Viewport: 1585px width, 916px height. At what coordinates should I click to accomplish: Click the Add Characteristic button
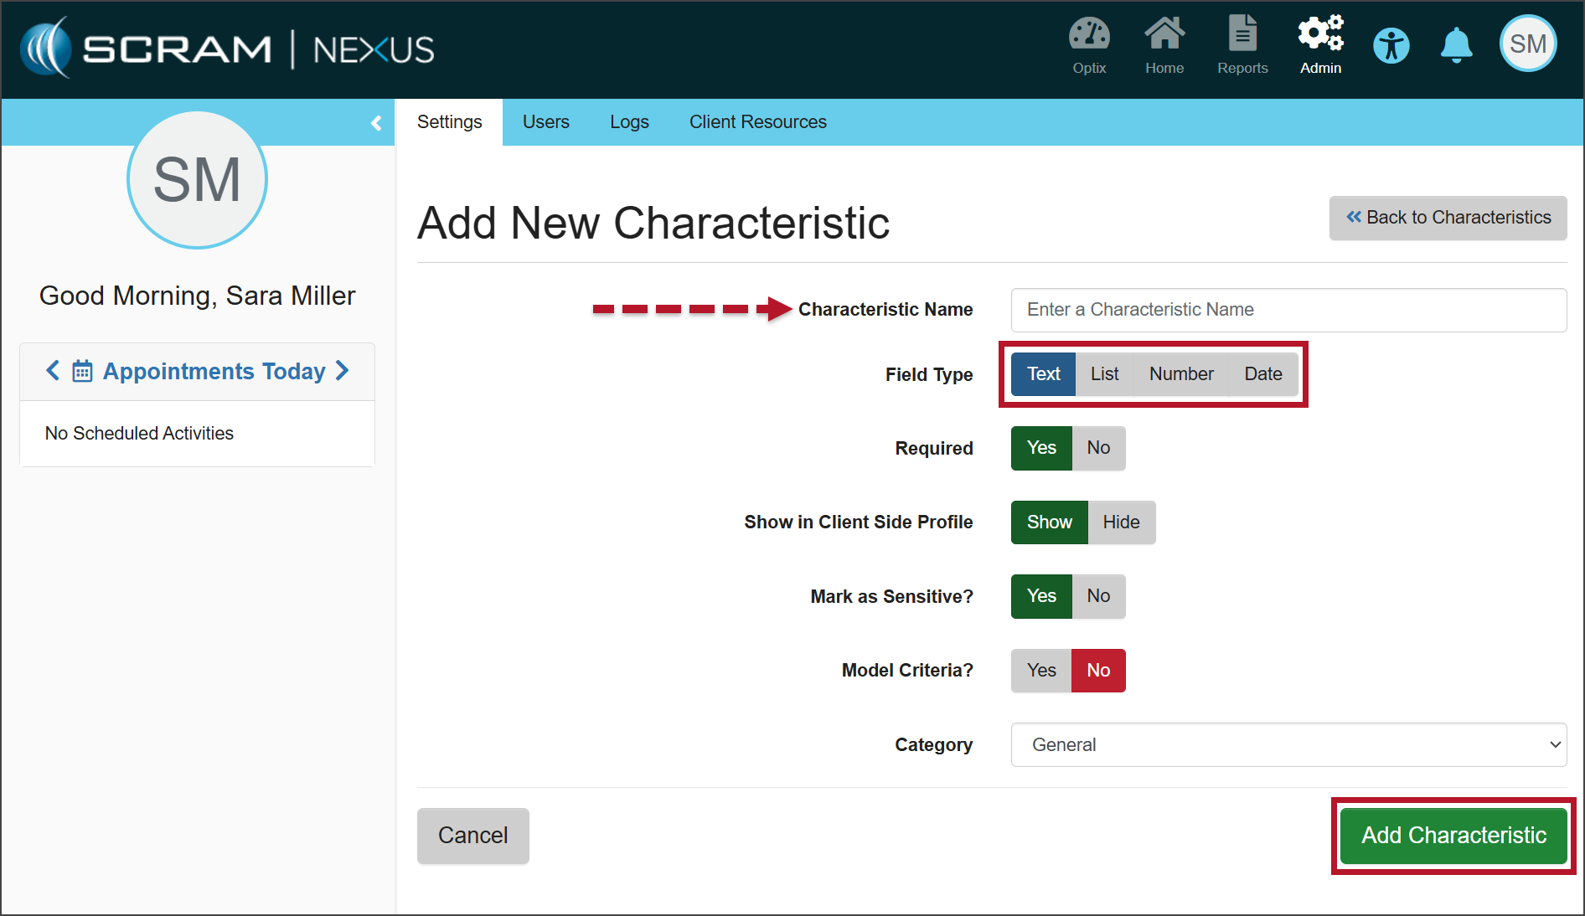click(1453, 836)
